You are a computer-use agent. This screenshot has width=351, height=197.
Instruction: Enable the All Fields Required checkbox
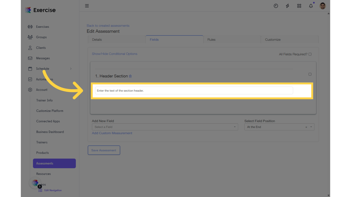point(310,54)
